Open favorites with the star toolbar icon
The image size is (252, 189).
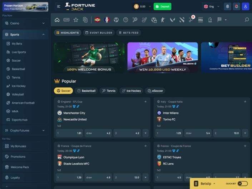76,20
